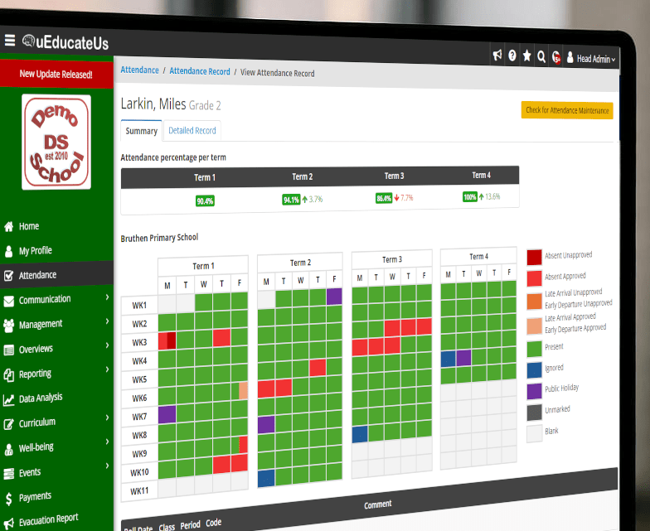
Task: Open the Head Admin user dropdown
Action: 590,59
